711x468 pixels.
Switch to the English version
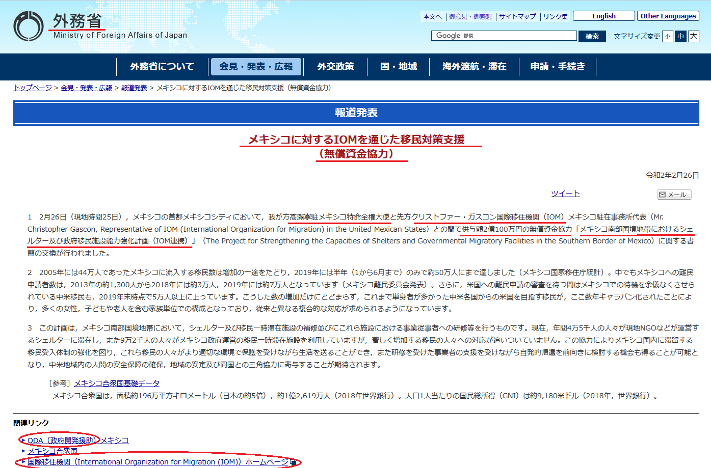tap(604, 16)
